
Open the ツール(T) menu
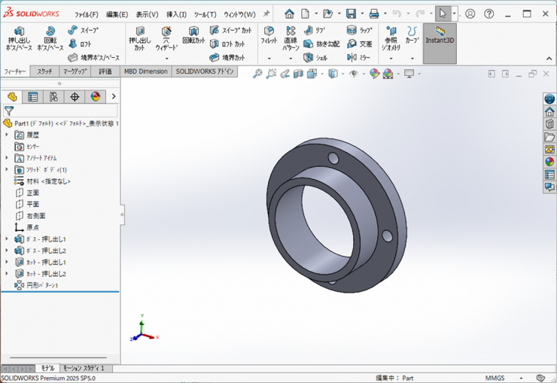click(x=205, y=14)
